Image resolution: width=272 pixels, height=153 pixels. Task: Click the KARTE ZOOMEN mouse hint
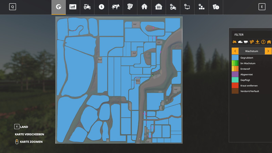(29, 142)
